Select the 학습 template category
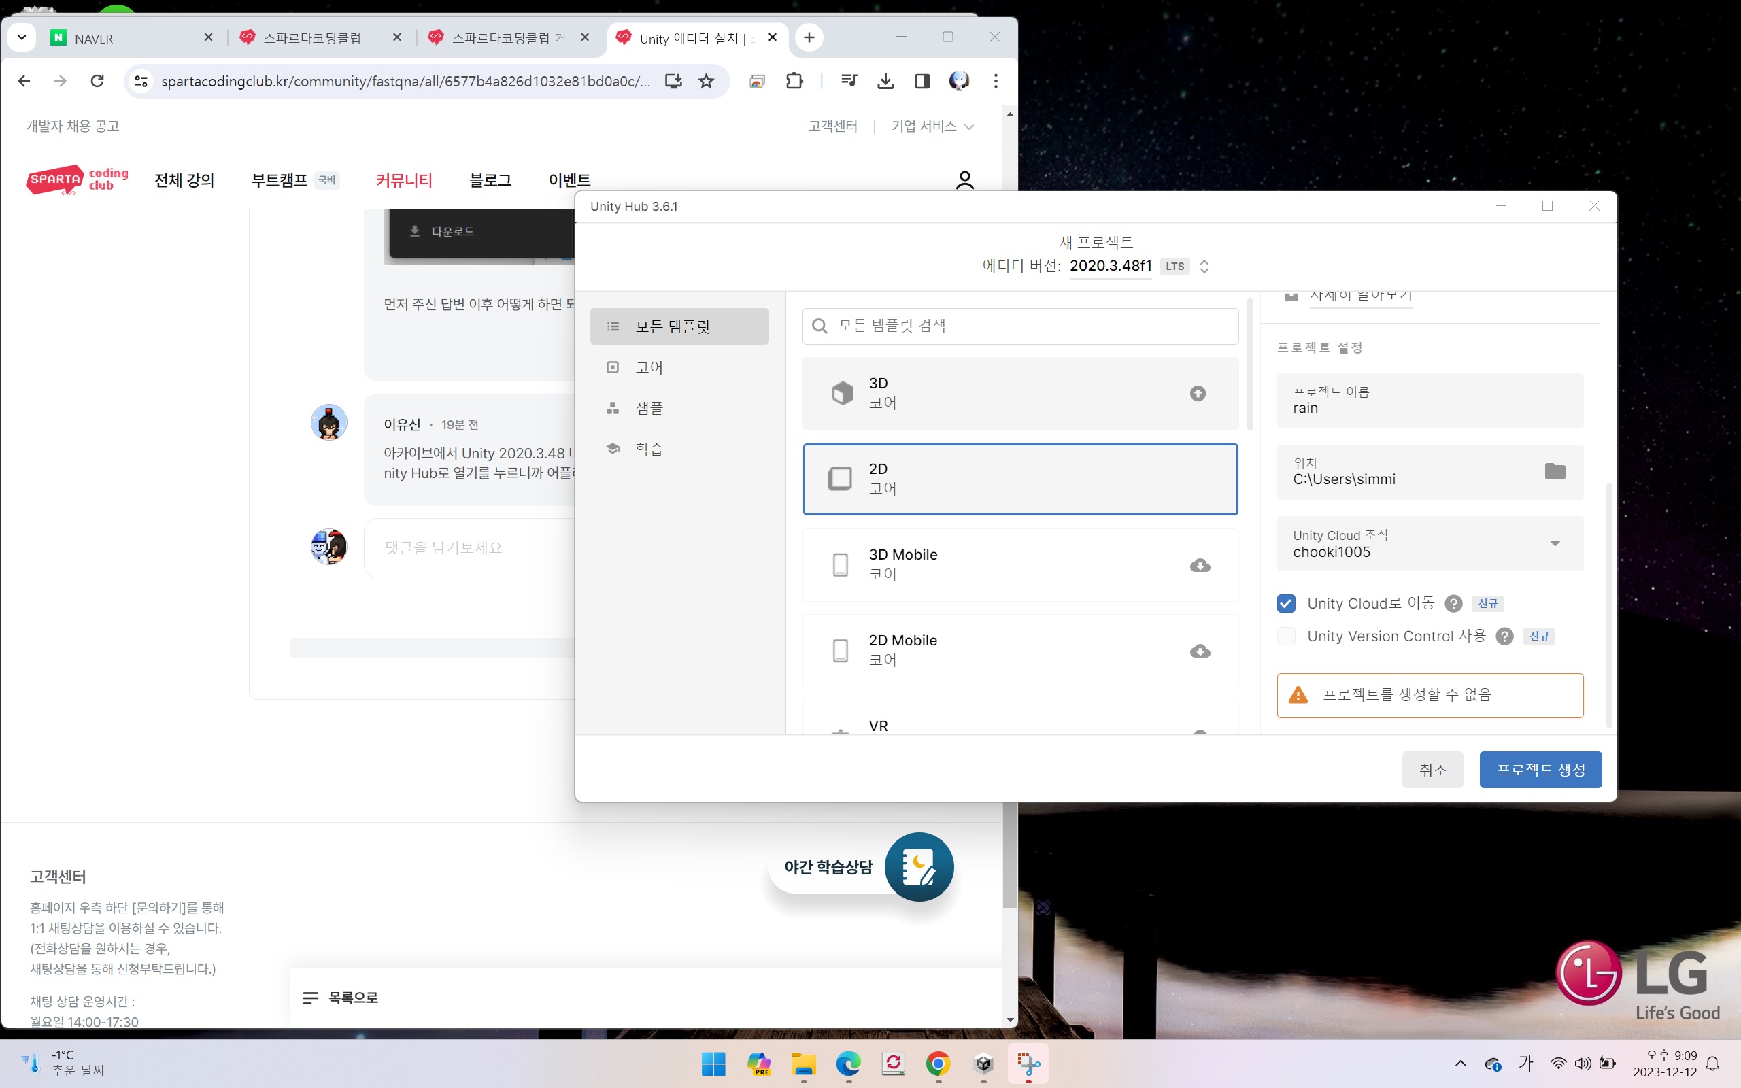 click(x=679, y=449)
